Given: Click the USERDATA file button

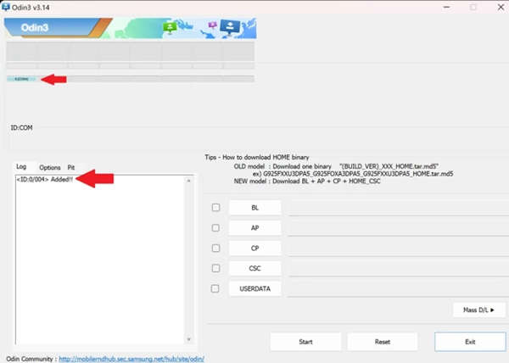Looking at the screenshot, I should 255,288.
